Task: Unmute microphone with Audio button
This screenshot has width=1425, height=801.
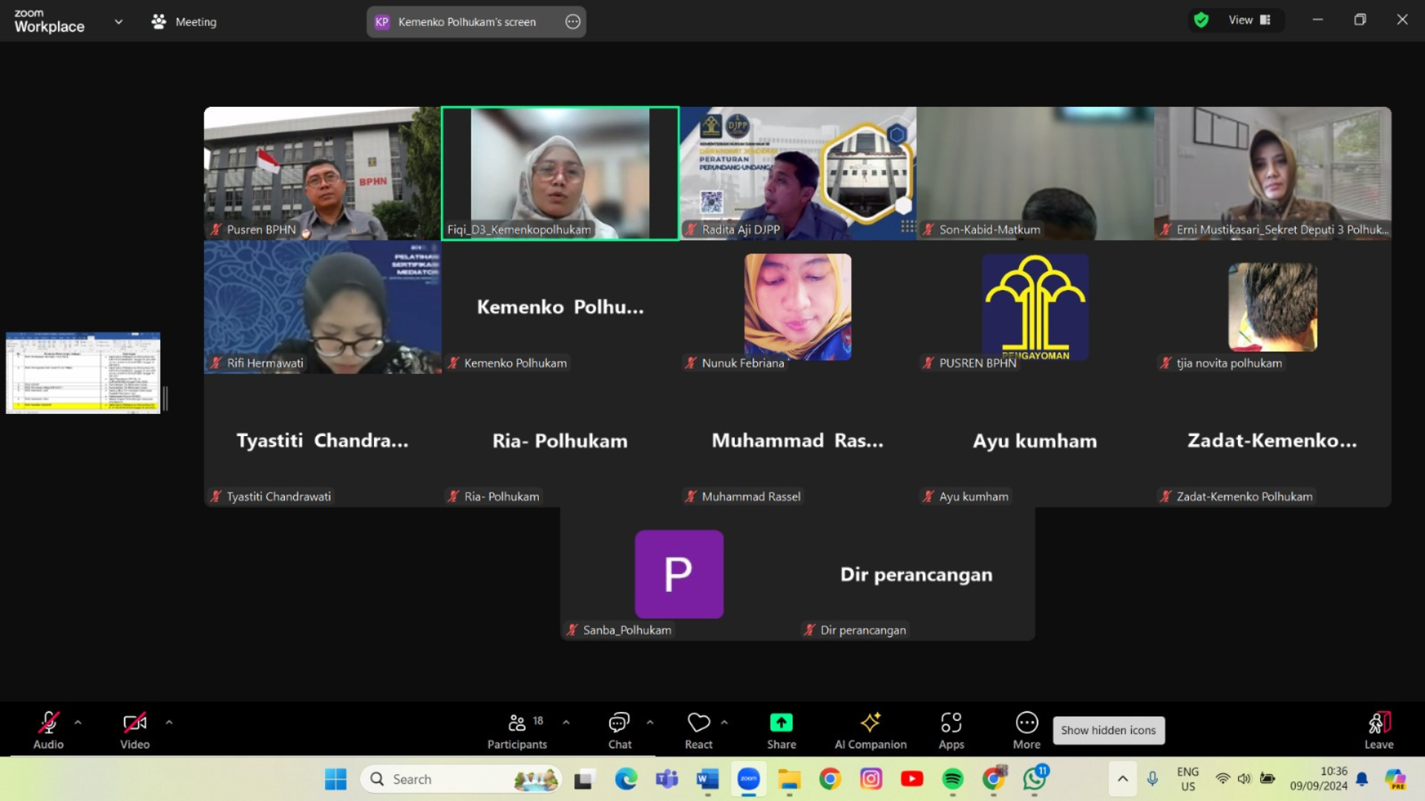Action: point(48,731)
